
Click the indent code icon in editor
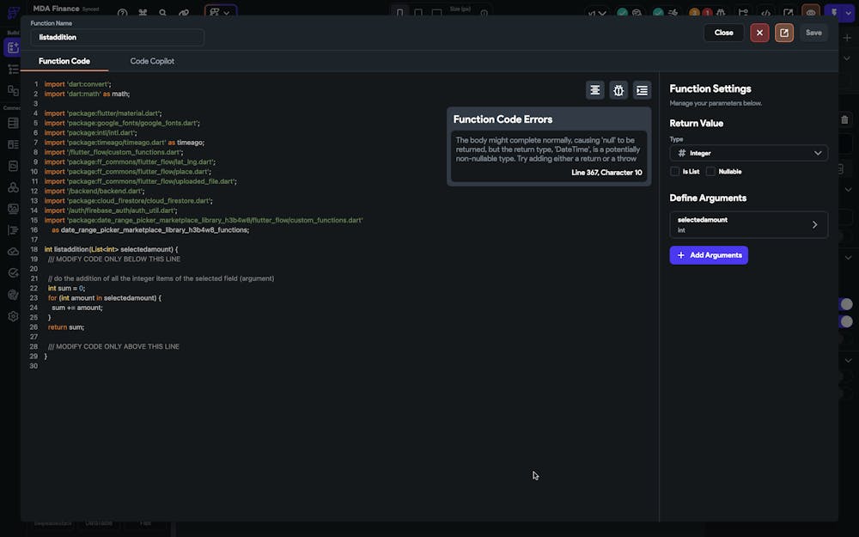[x=642, y=90]
